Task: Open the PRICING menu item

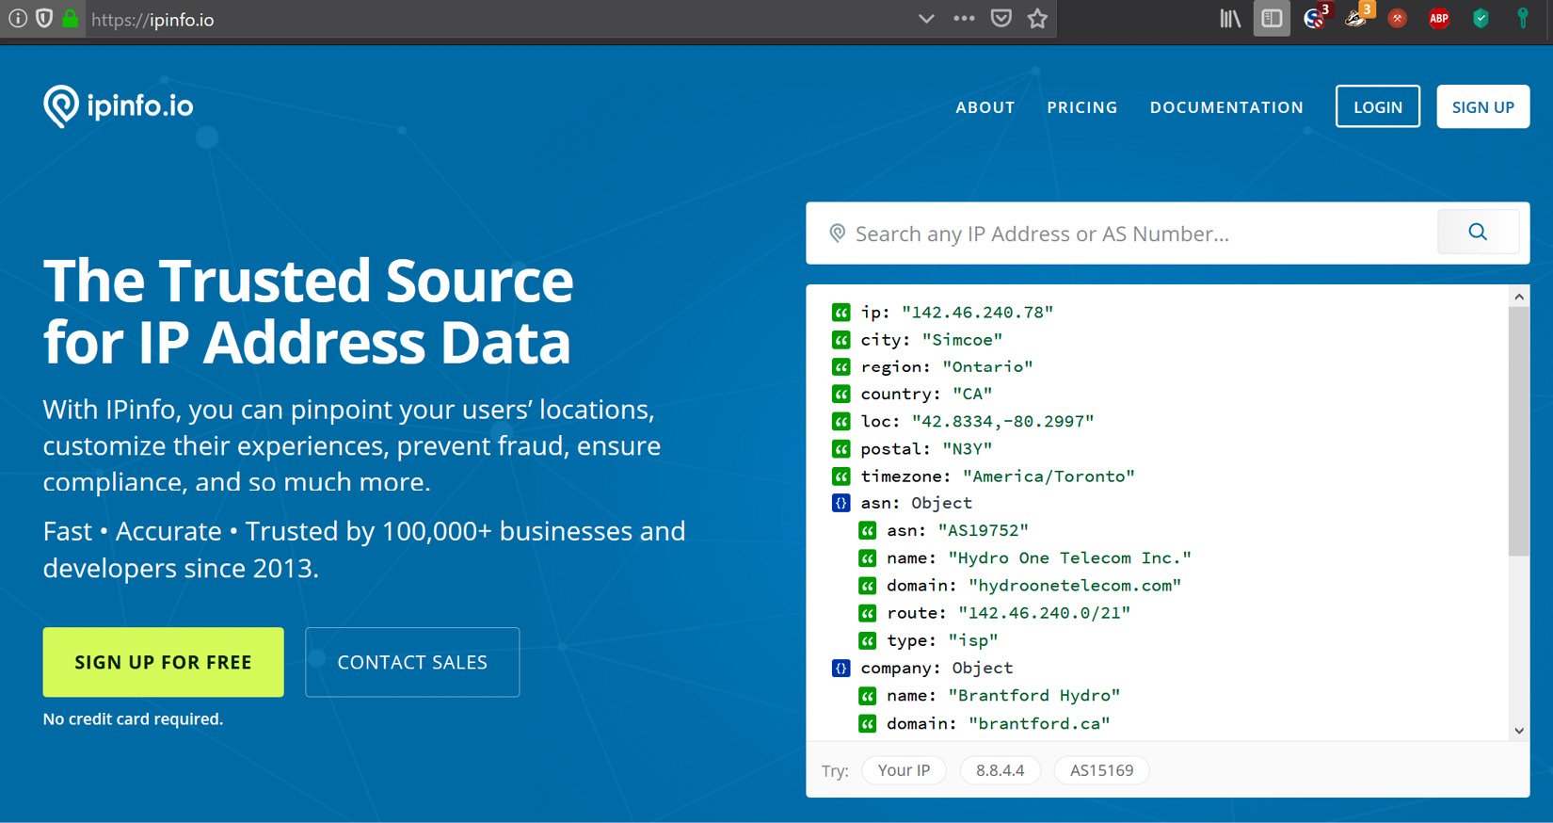Action: 1082,107
